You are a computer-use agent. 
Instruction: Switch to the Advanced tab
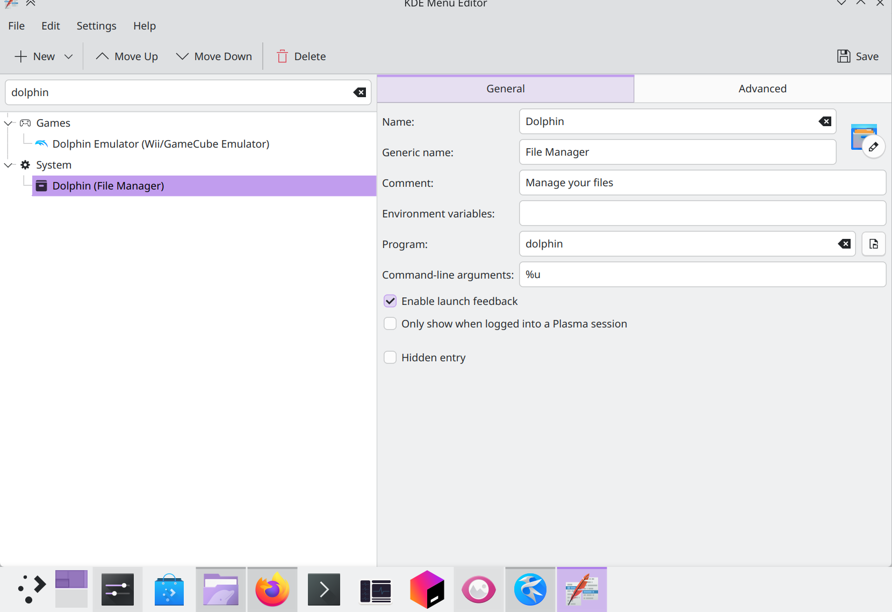(x=762, y=88)
